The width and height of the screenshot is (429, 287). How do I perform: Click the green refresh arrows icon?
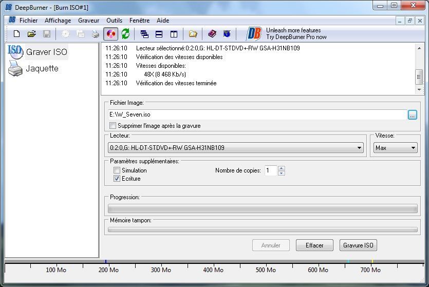point(125,34)
